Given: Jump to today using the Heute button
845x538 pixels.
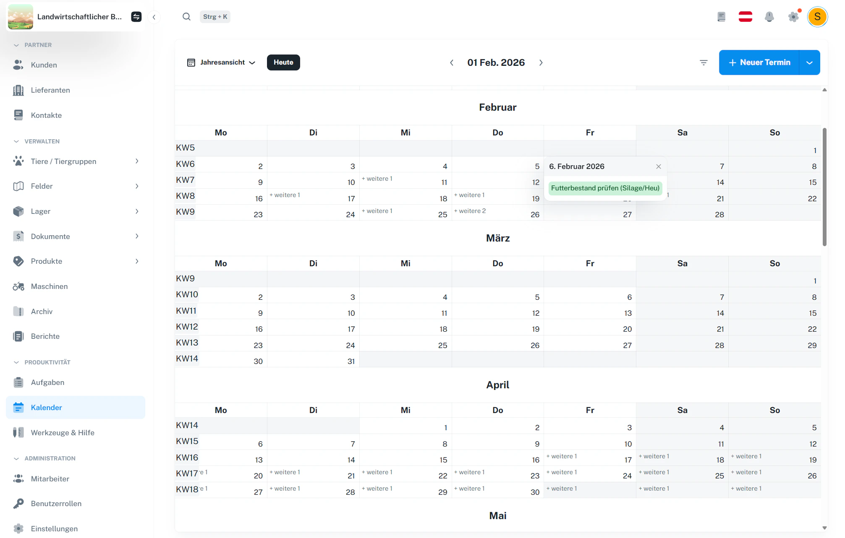Looking at the screenshot, I should coord(283,62).
